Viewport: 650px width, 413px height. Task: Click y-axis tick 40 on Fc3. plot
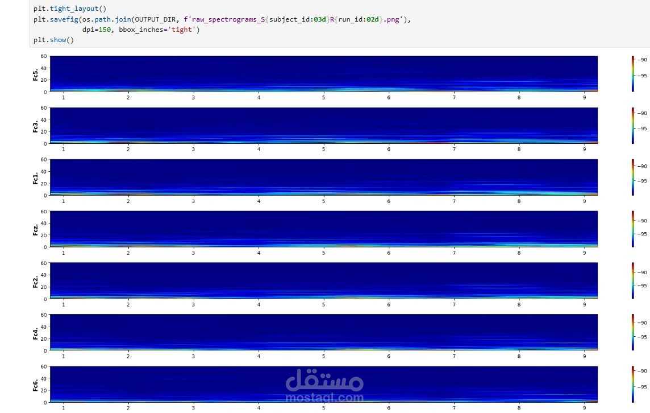click(x=44, y=120)
